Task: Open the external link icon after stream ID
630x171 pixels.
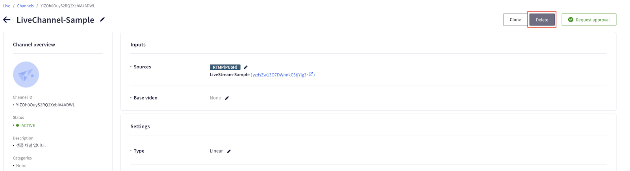Action: tap(311, 74)
